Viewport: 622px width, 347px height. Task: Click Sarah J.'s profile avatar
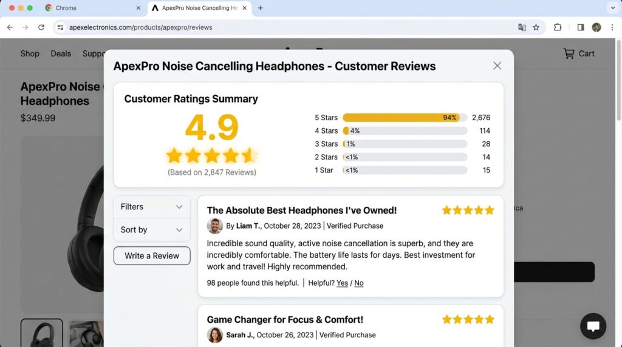(214, 335)
